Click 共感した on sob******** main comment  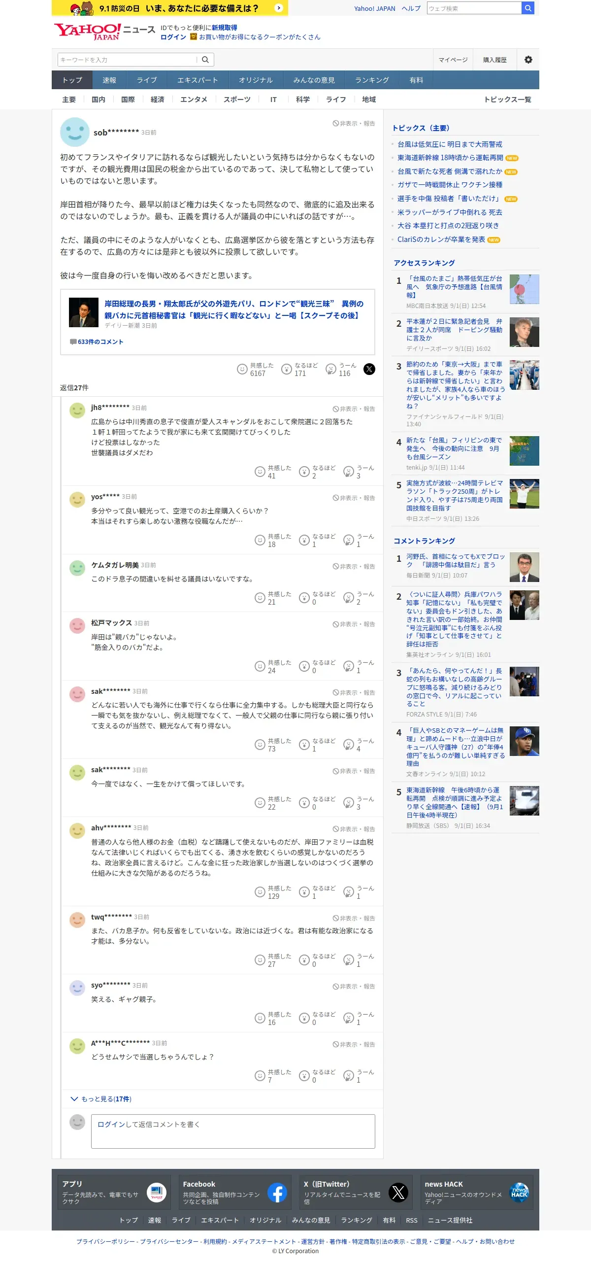(255, 369)
